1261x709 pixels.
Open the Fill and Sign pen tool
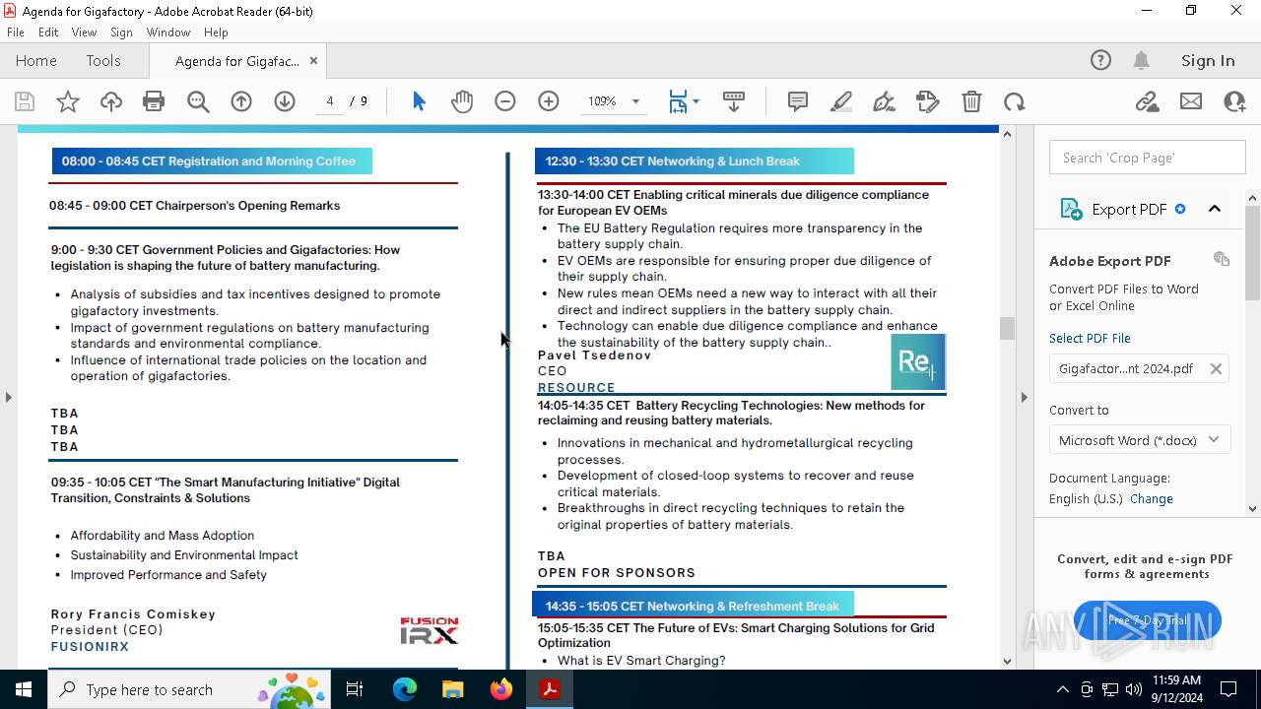click(x=885, y=101)
